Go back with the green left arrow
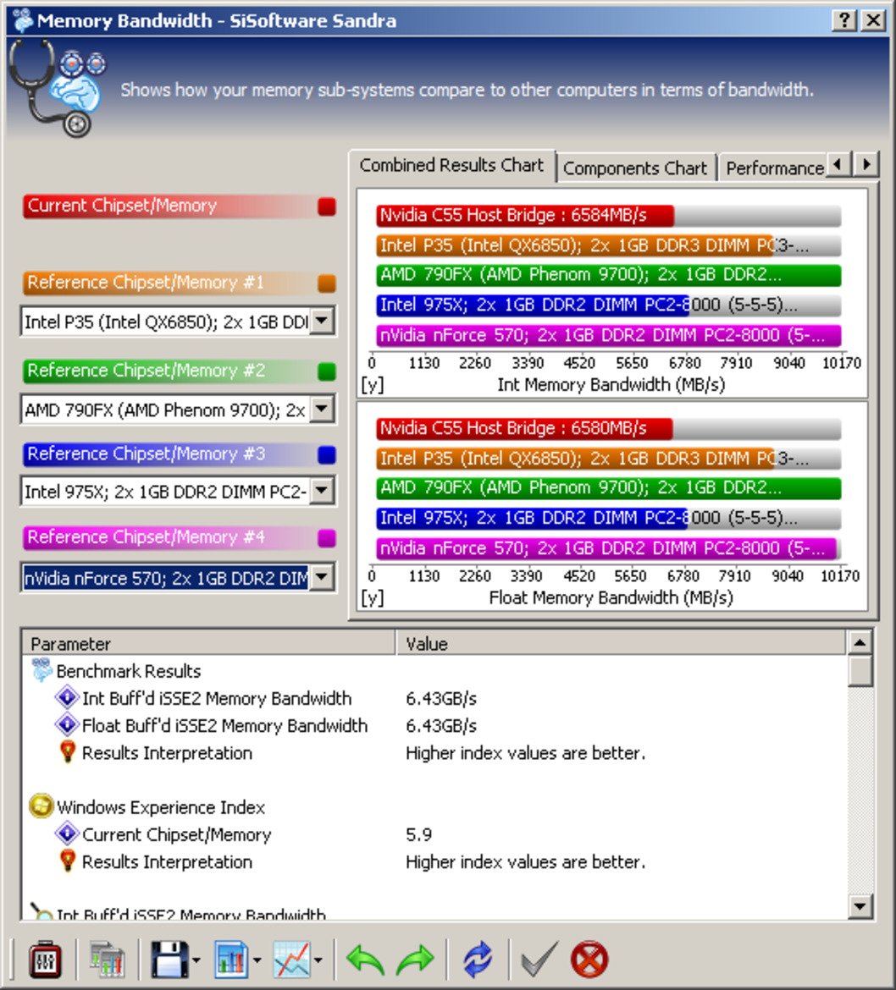Image resolution: width=896 pixels, height=990 pixels. tap(365, 960)
